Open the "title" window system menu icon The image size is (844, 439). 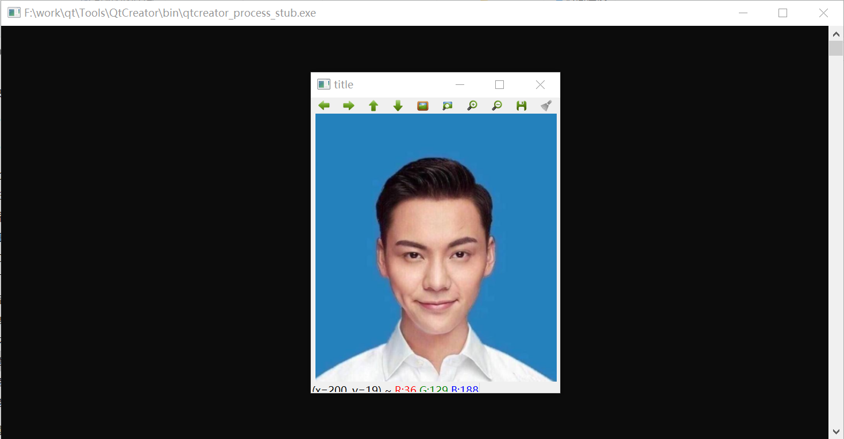tap(323, 84)
